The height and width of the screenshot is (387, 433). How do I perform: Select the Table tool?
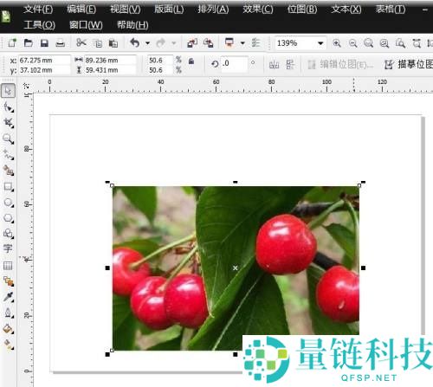pyautogui.click(x=8, y=265)
